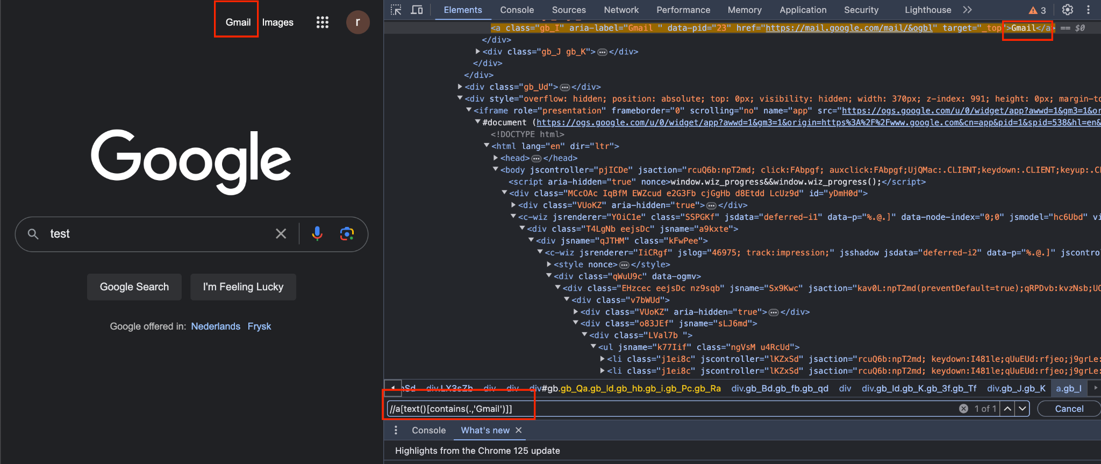
Task: Select the div.gb_J.gb_K breadcrumb
Action: coord(1016,388)
